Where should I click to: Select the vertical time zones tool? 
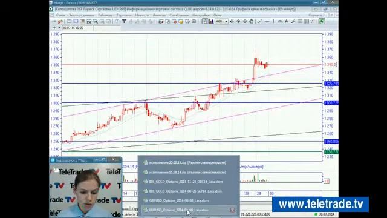click(x=307, y=22)
